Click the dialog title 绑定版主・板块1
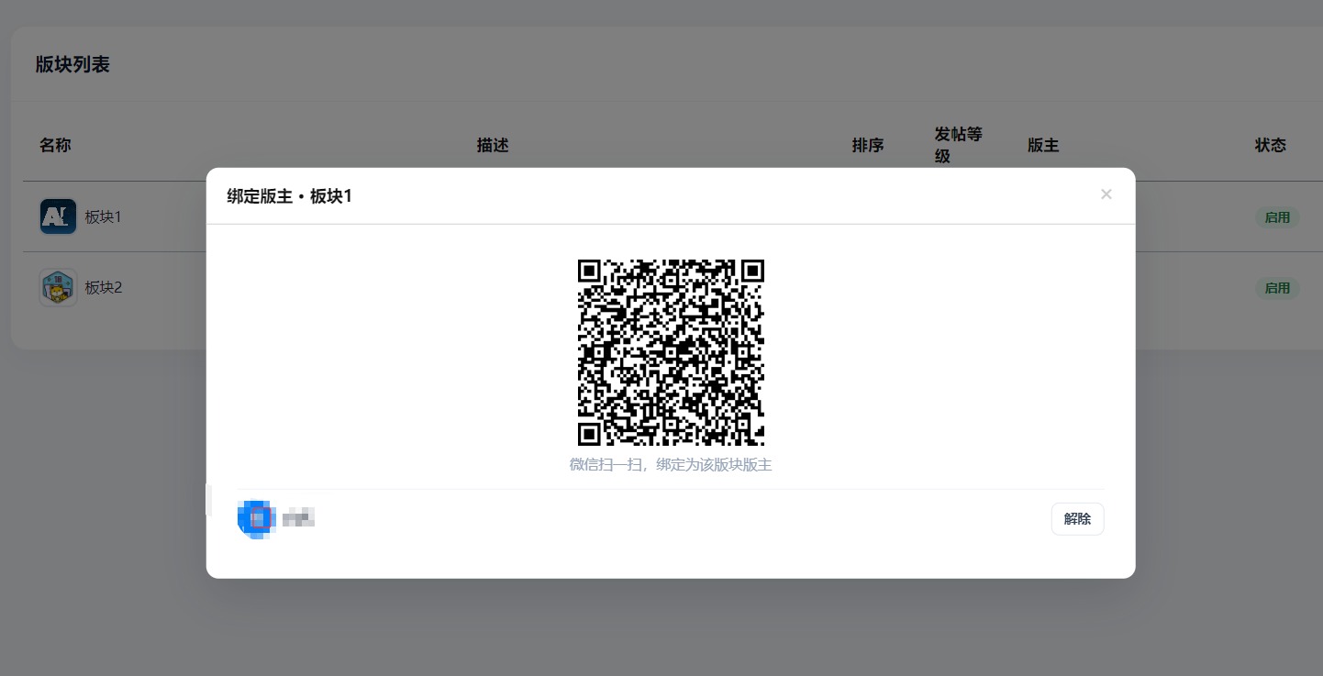 (290, 196)
